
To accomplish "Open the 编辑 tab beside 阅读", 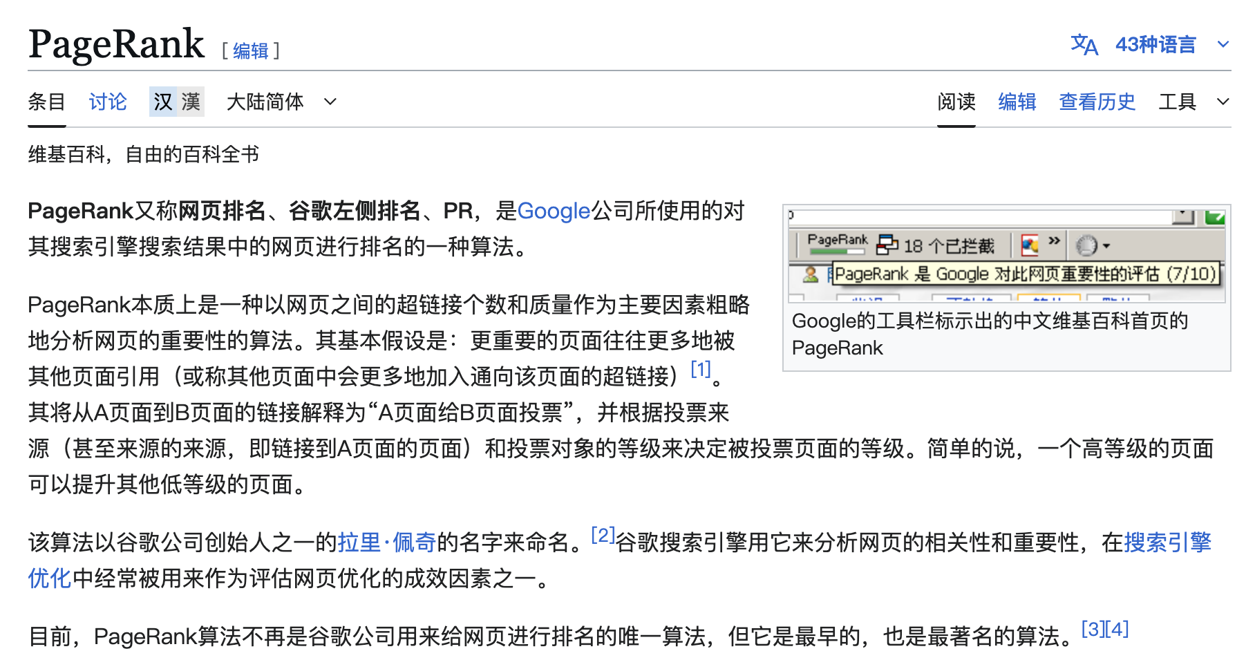I will coord(1017,102).
